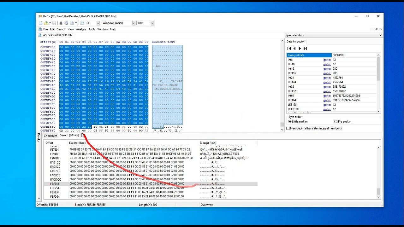Close the results panel with X
Viewport: 404px width, 227px height.
(x=39, y=199)
